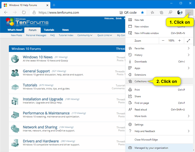
Task: Open the General Support forum link
Action: click(x=36, y=71)
